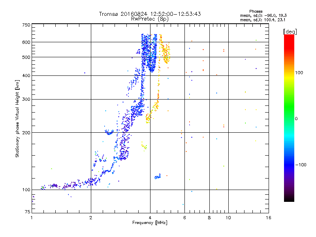The image size is (316, 237).
Task: Click the black bottom of the colorbar
Action: (289, 199)
